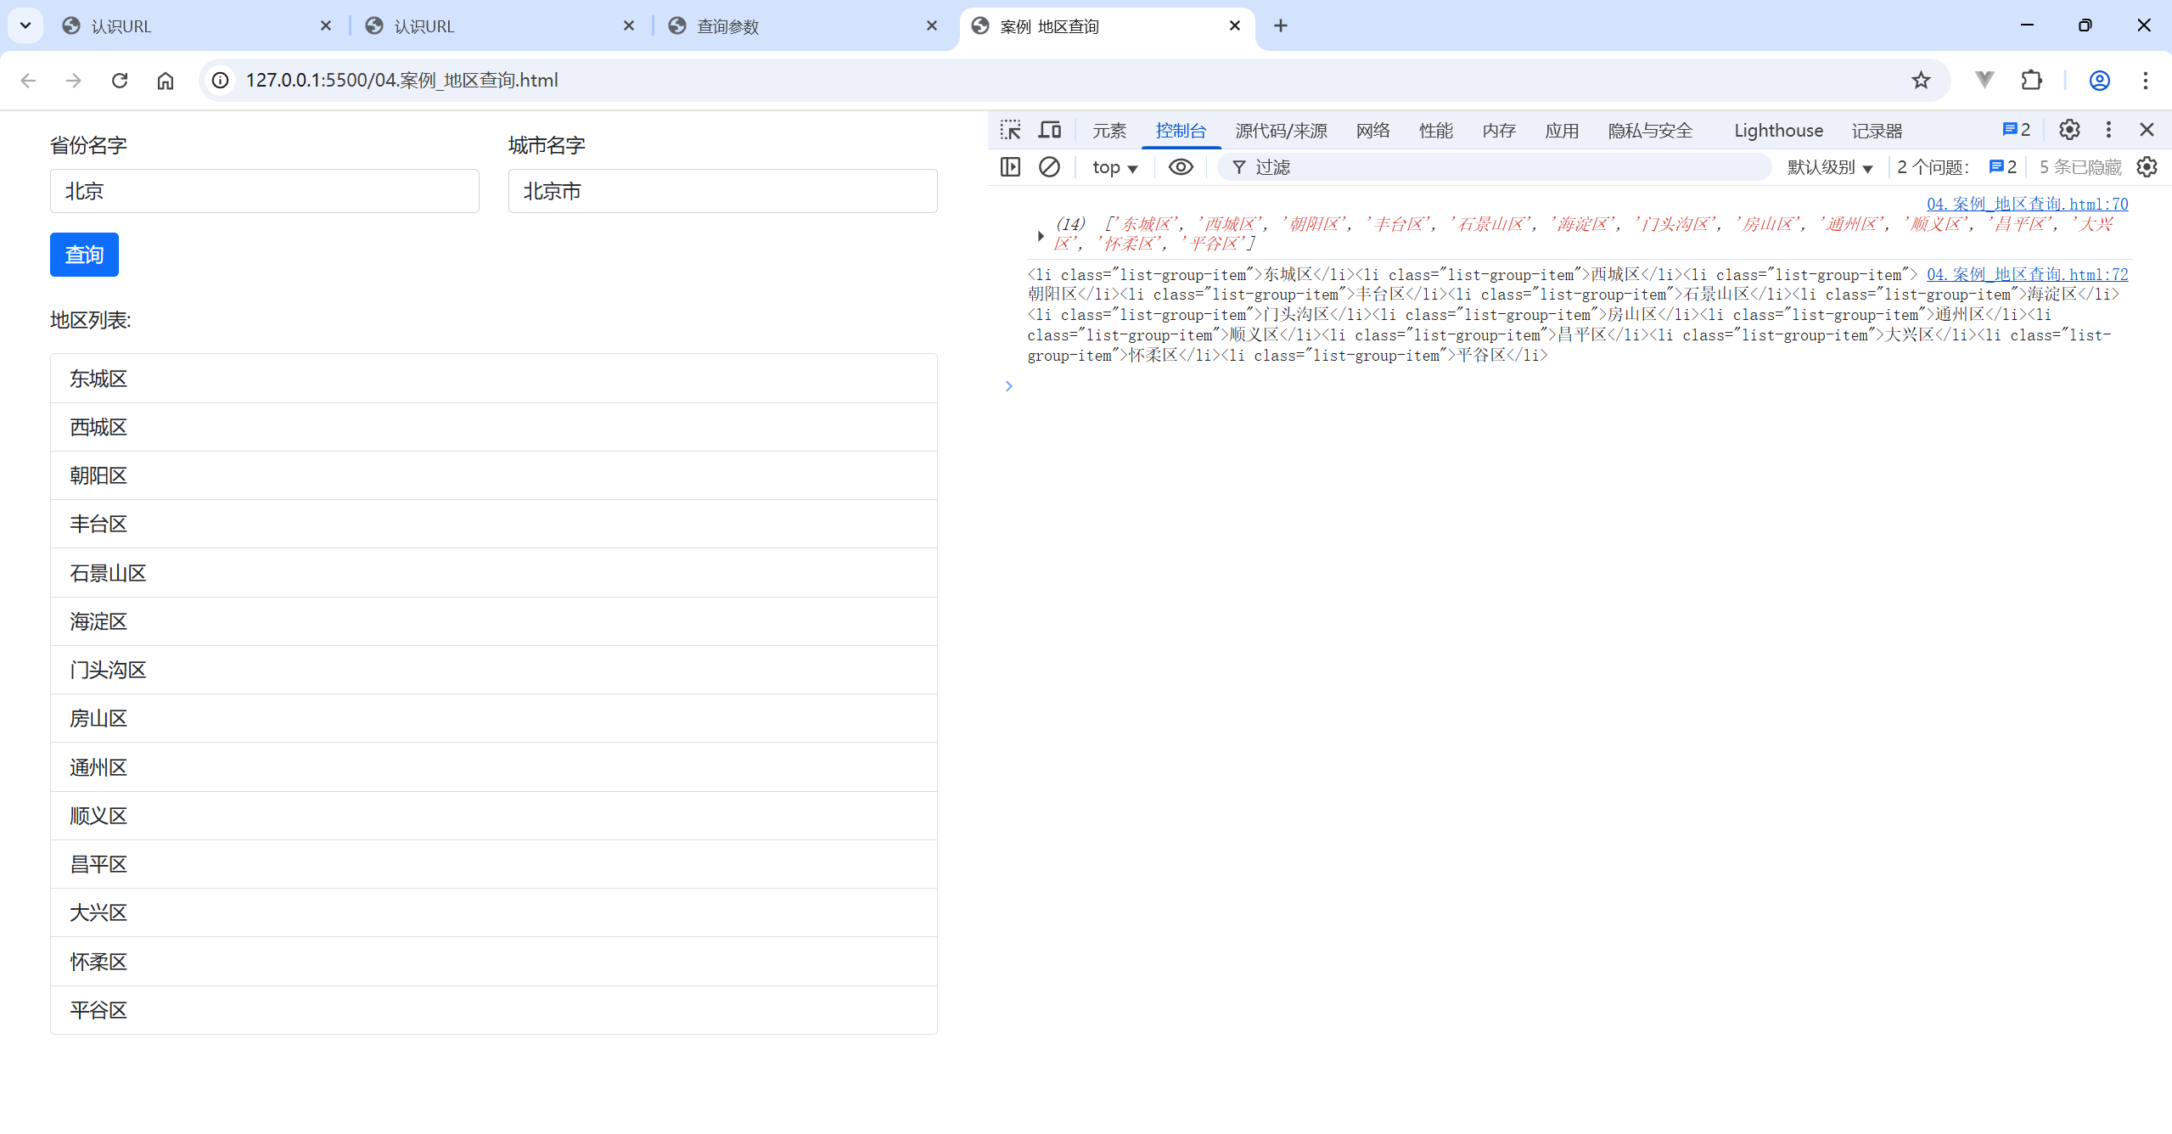The image size is (2172, 1134).
Task: Open the 默认级别 log level dropdown
Action: click(1829, 167)
